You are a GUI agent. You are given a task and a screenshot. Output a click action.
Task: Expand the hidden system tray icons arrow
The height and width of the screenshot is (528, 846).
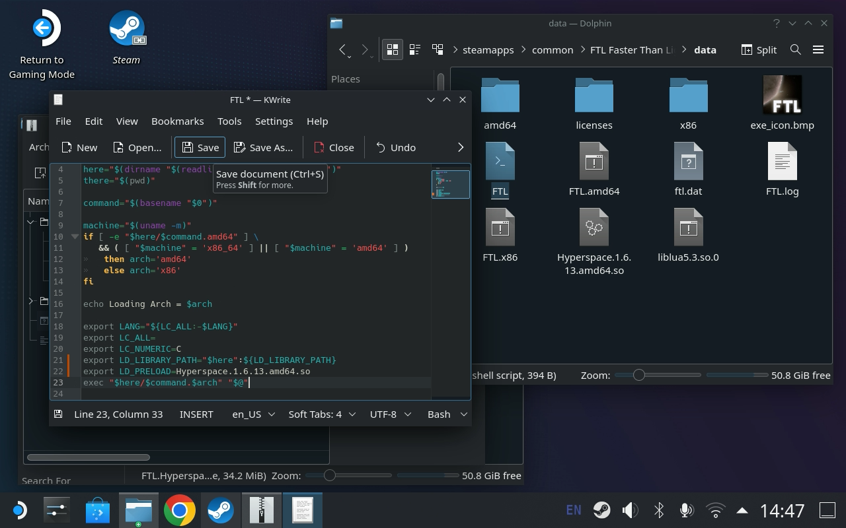742,510
